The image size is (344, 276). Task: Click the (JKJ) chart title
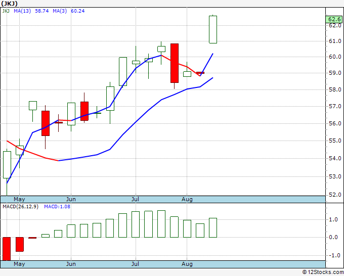[9, 4]
